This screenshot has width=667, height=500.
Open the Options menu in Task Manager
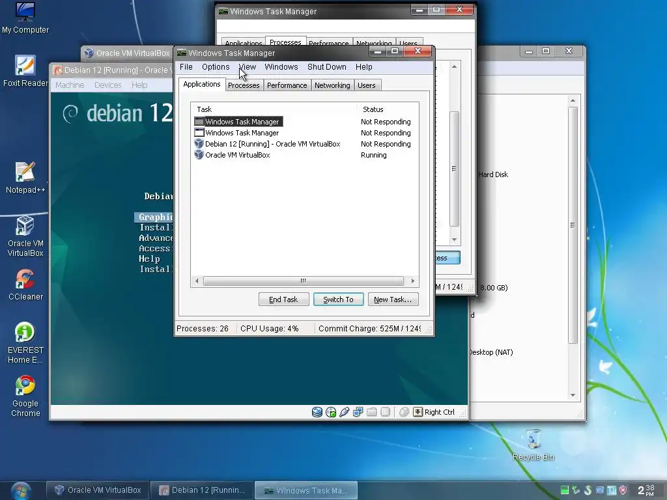(x=216, y=67)
